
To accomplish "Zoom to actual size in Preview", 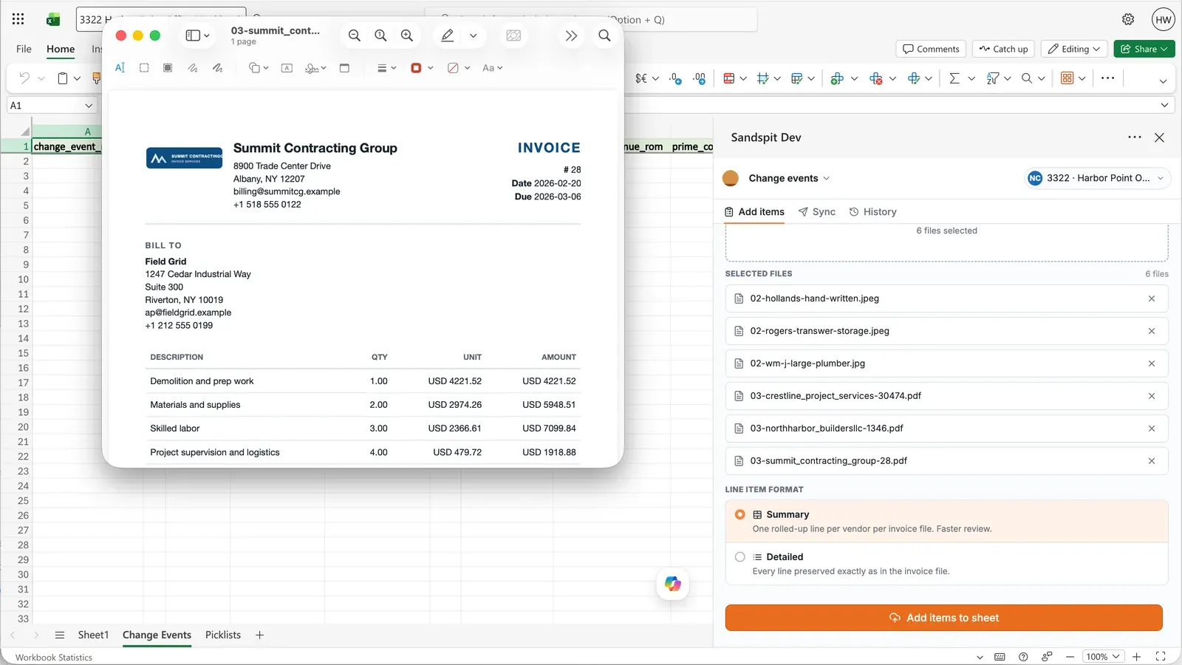I will [x=380, y=35].
